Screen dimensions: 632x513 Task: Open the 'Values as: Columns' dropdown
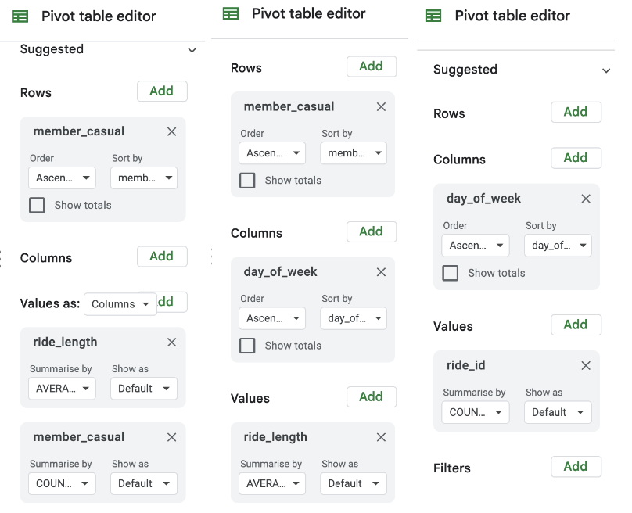click(x=120, y=303)
